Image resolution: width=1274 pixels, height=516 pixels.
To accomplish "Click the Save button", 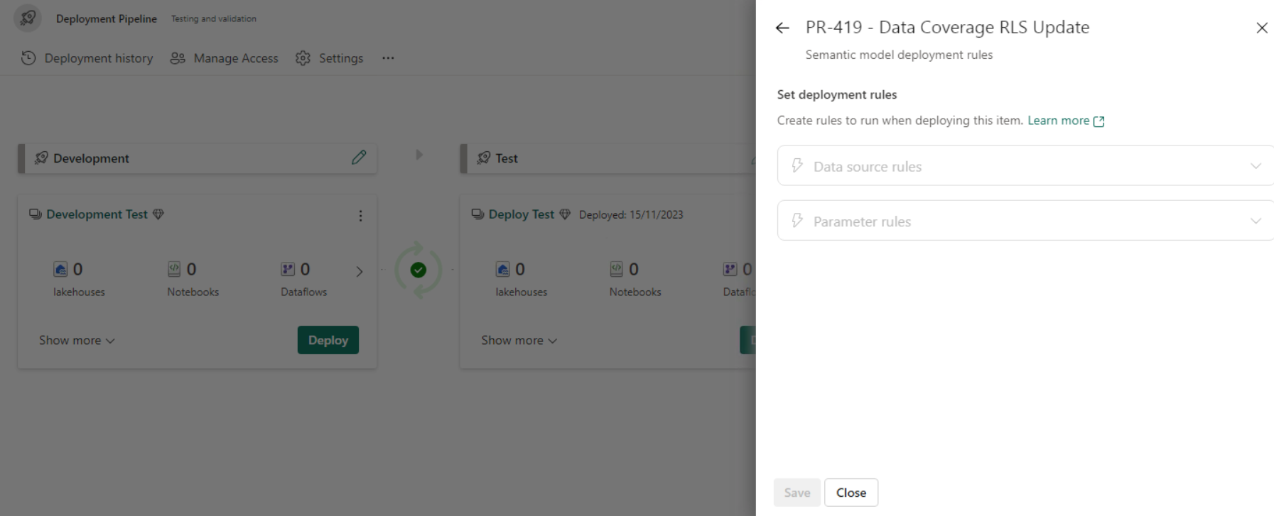I will tap(797, 493).
